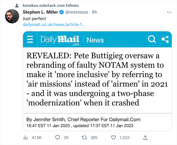Image resolution: width=177 pixels, height=145 pixels.
Task: Click Stephen L. Miller's profile avatar
Action: click(x=13, y=16)
